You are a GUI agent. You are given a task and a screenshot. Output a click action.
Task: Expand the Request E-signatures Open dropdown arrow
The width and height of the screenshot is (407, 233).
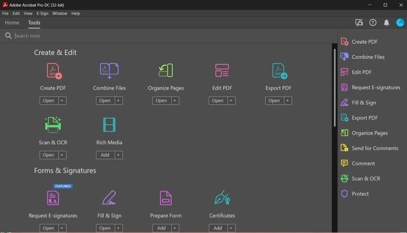tap(62, 228)
